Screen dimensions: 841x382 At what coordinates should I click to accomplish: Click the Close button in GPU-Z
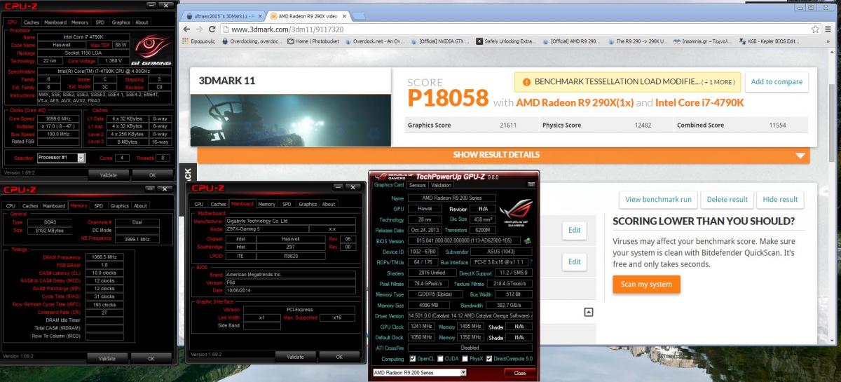point(519,373)
